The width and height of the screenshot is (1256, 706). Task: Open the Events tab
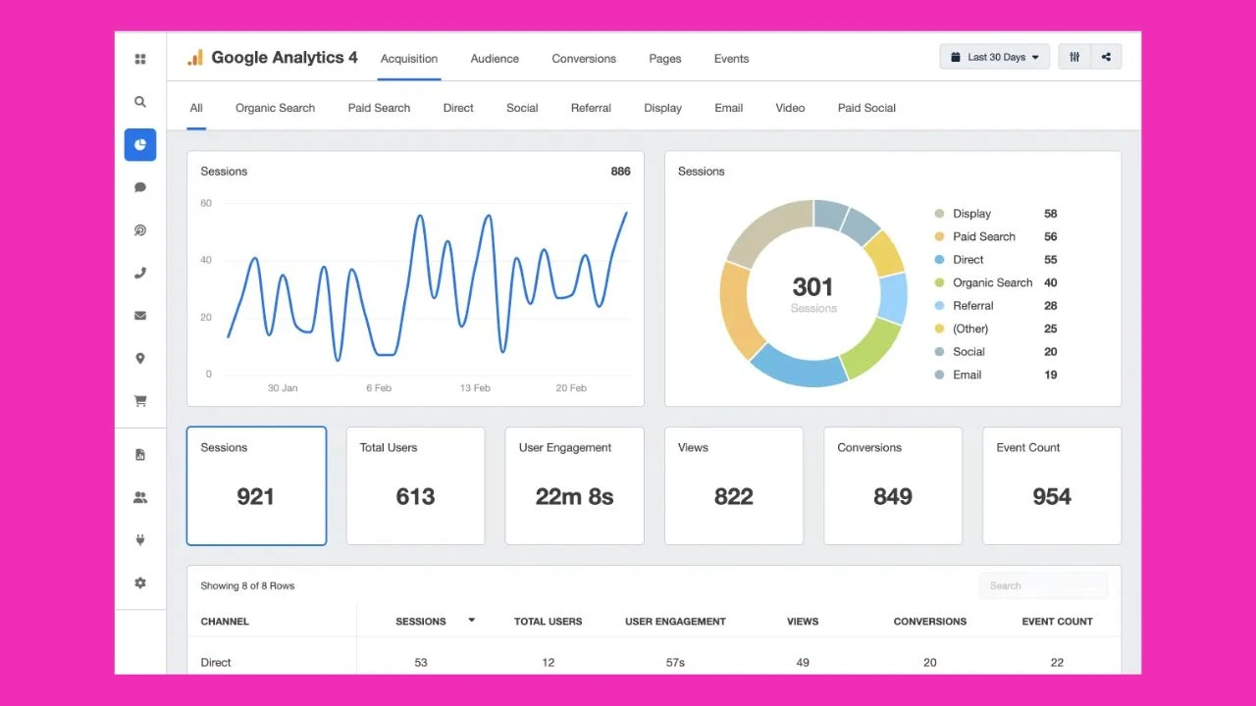(x=731, y=59)
